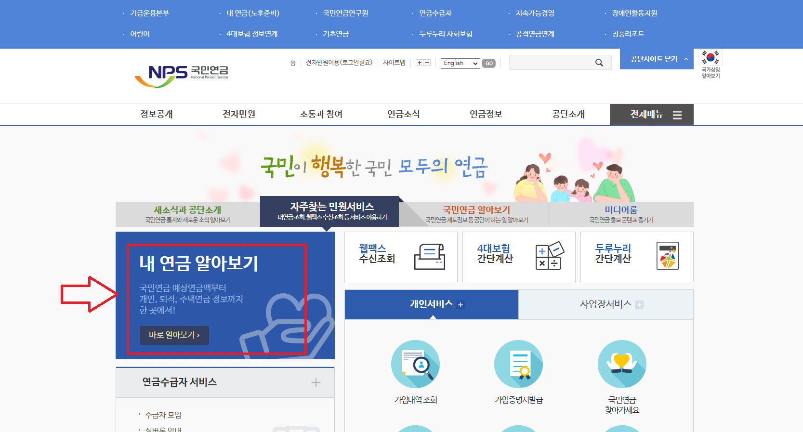Open the 장애인활동지원 site link
Image resolution: width=803 pixels, height=432 pixels.
(634, 13)
